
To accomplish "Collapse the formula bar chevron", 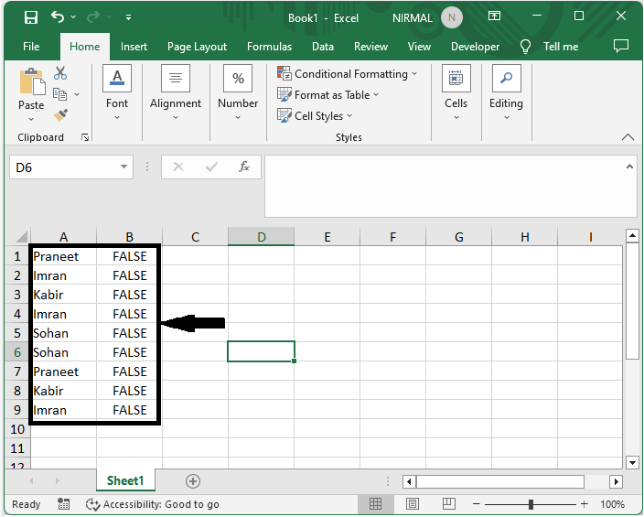I will 629,167.
